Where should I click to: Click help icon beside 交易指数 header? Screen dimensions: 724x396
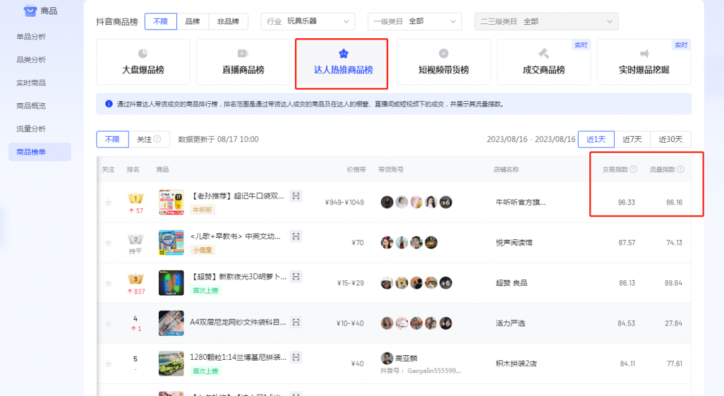pos(633,170)
